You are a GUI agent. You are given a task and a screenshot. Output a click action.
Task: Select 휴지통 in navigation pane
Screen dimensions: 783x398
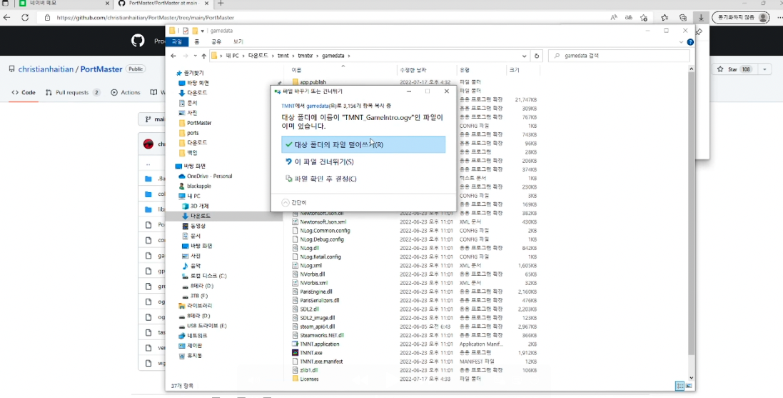pos(191,356)
